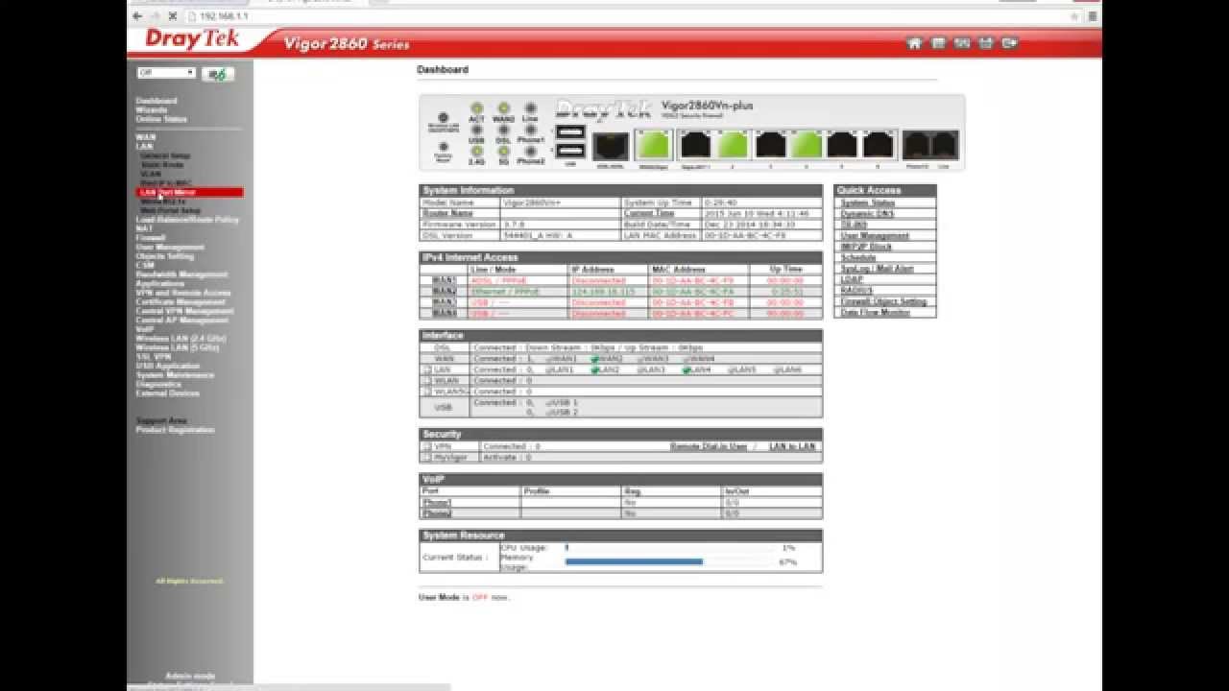1229x691 pixels.
Task: Expand the WAN sidebar menu
Action: [x=145, y=137]
